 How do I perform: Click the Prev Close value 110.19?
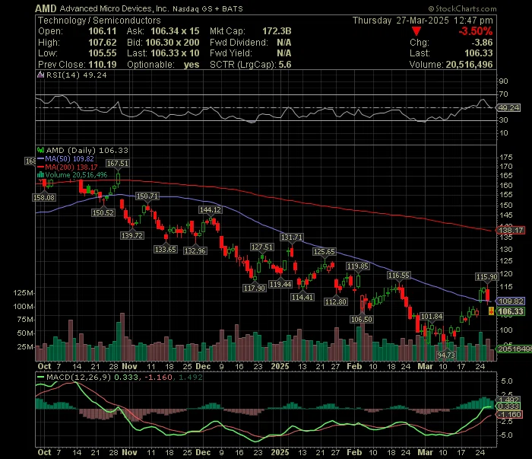103,65
